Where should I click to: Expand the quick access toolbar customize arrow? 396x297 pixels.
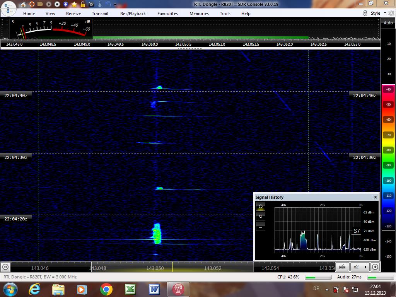pyautogui.click(x=115, y=5)
